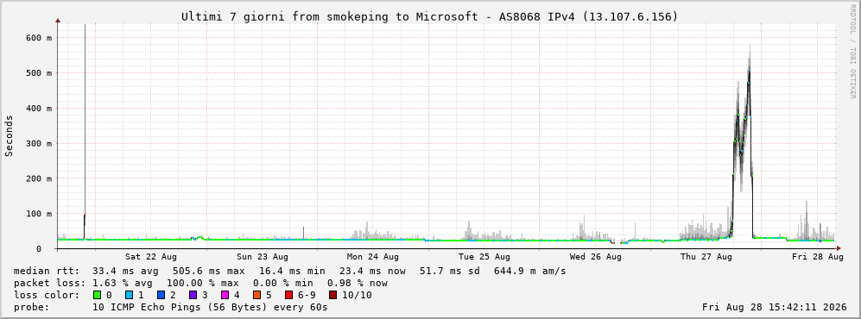Click the graph title mentioning Microsoft AS8068
861x319 pixels.
click(x=430, y=17)
